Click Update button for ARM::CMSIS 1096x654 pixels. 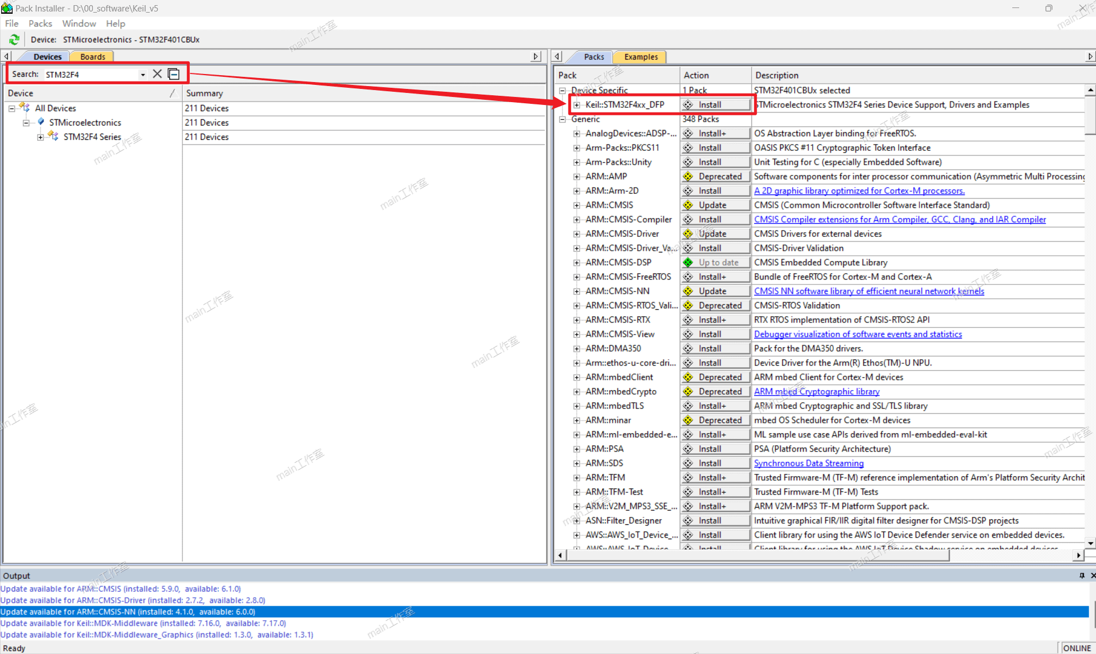pyautogui.click(x=716, y=205)
